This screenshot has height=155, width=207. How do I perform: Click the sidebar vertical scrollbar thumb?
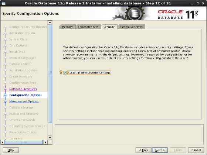(50, 74)
